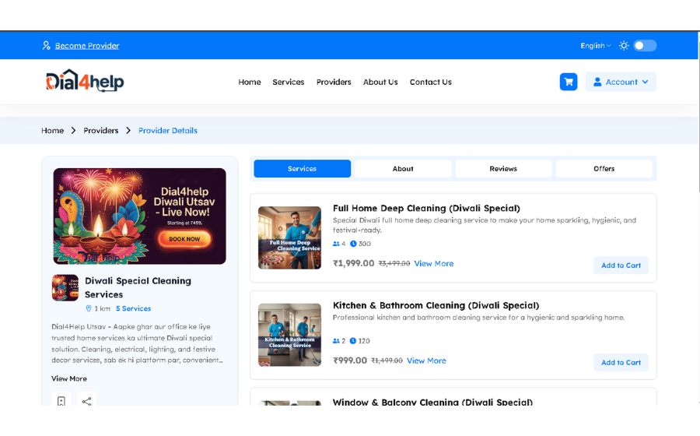The image size is (700, 436).
Task: Add Full Home Deep Cleaning to cart
Action: (x=621, y=265)
